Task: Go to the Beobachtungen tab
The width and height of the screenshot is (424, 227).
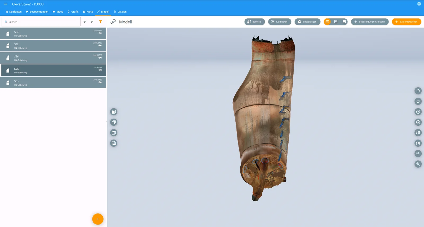Action: pyautogui.click(x=37, y=12)
